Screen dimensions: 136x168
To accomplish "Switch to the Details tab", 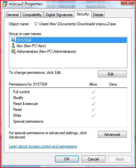I will click(x=98, y=15).
